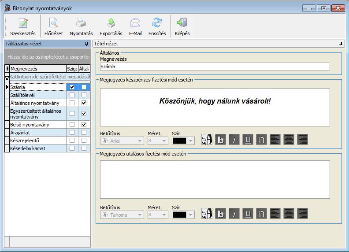This screenshot has height=252, width=349.
Task: Click the Szigc column header
Action: point(72,69)
